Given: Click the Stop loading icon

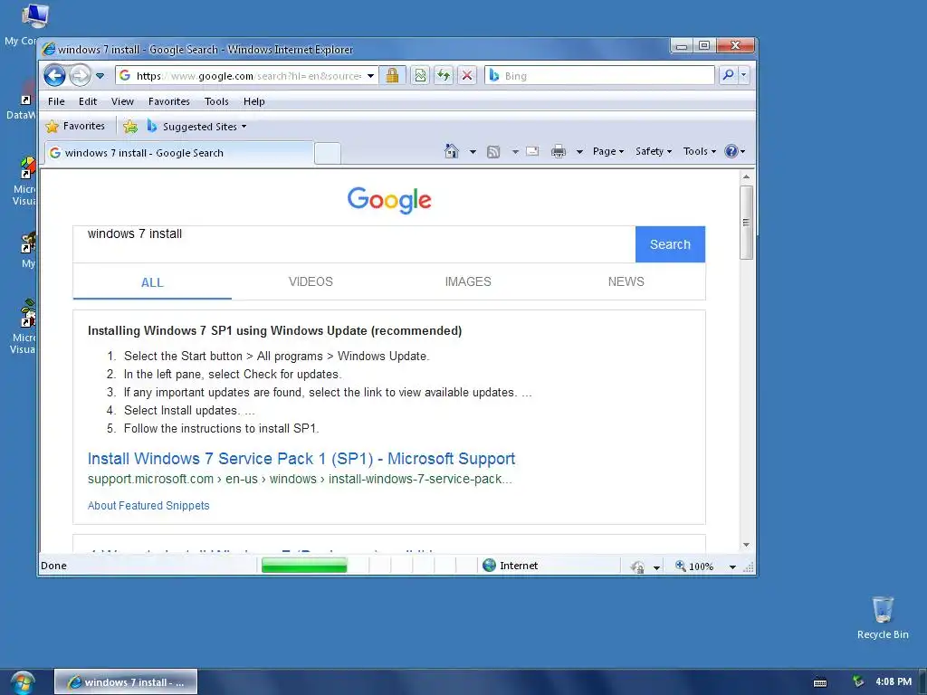Looking at the screenshot, I should click(x=467, y=75).
